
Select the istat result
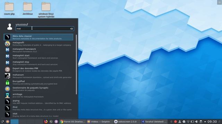tap(39, 115)
